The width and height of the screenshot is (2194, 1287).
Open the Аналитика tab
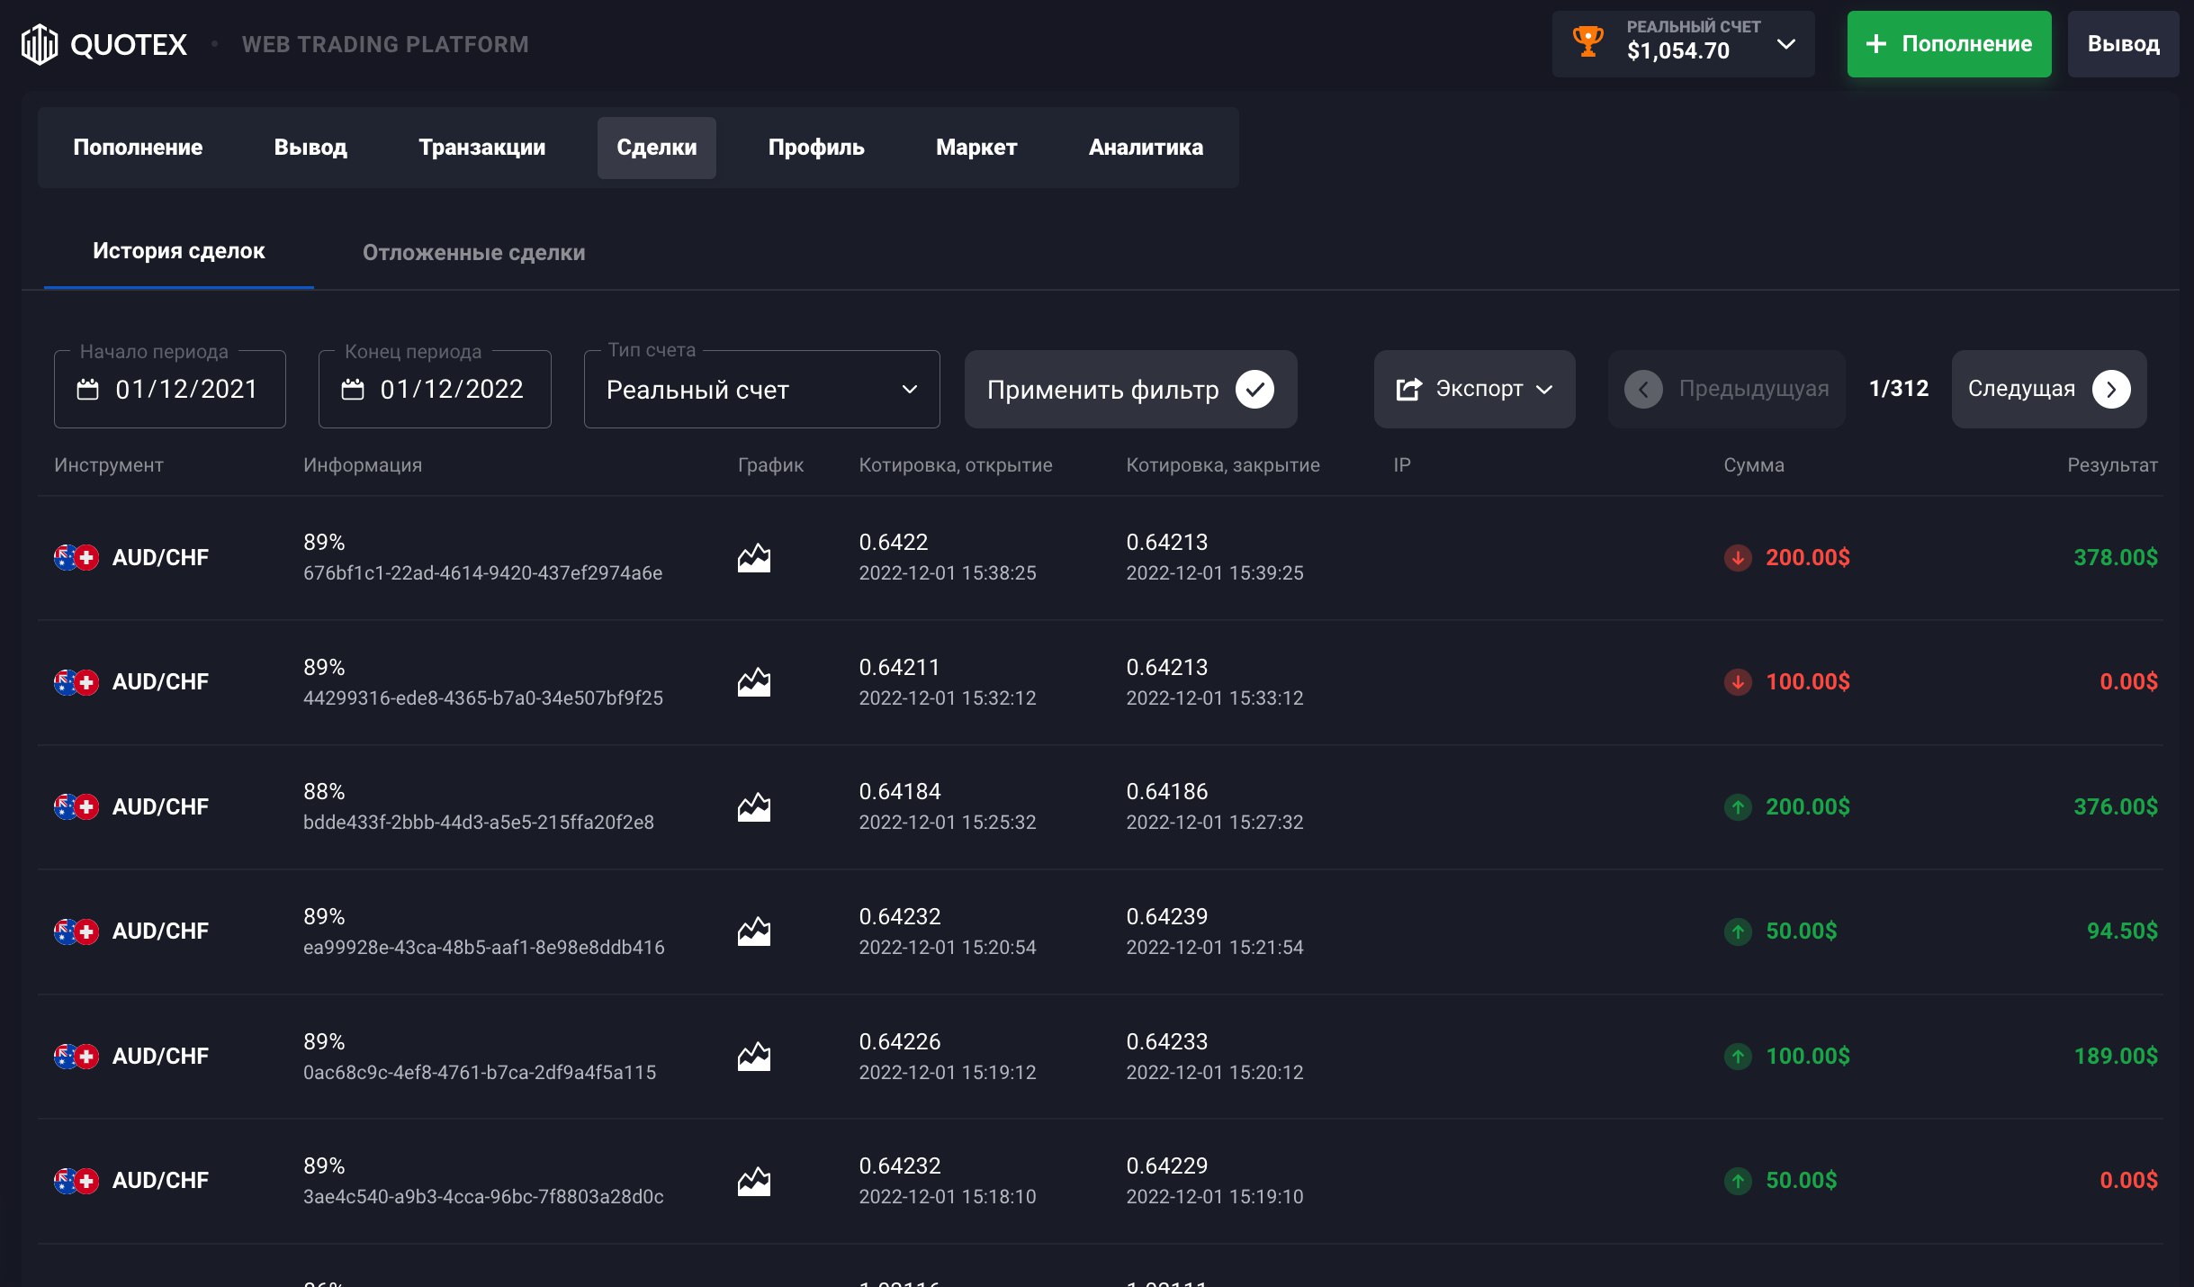[x=1146, y=148]
